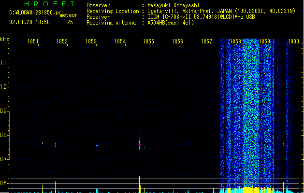Click the small meteor echo near 1852

click(x=56, y=144)
